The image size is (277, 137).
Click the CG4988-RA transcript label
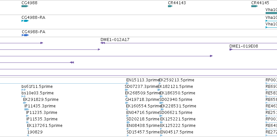34,18
